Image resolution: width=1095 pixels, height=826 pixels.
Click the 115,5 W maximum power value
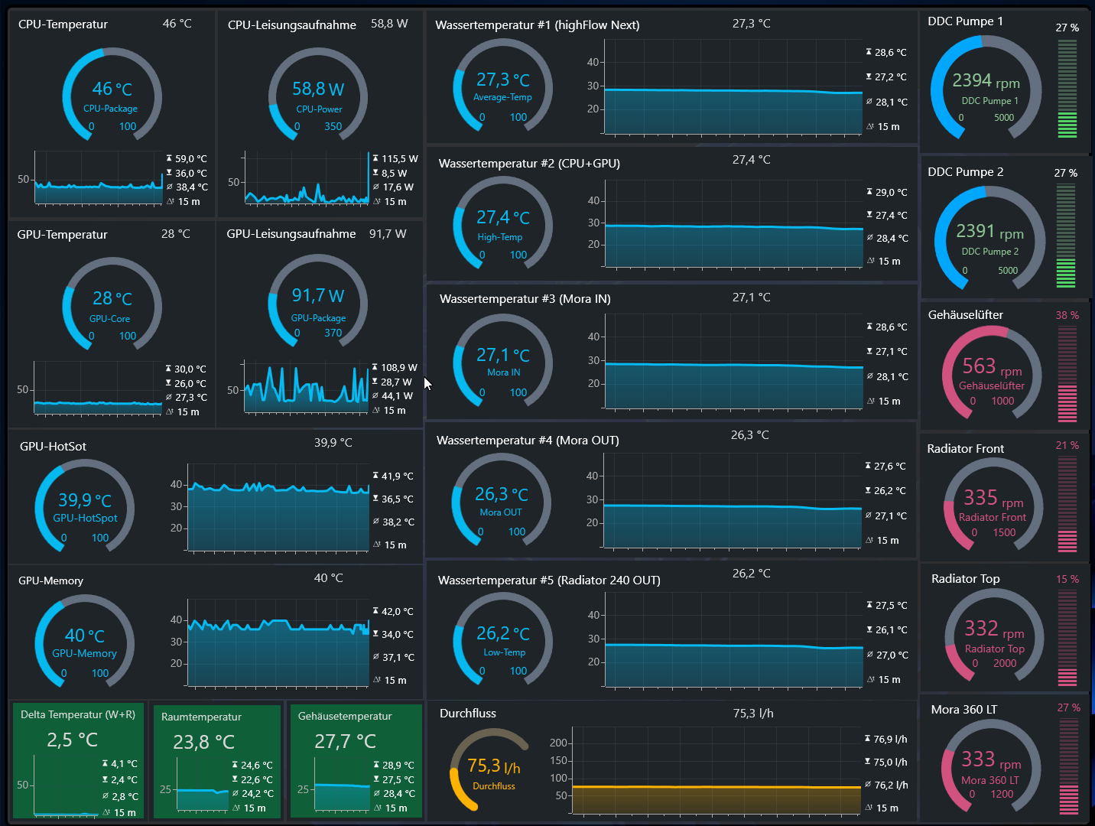tap(400, 158)
